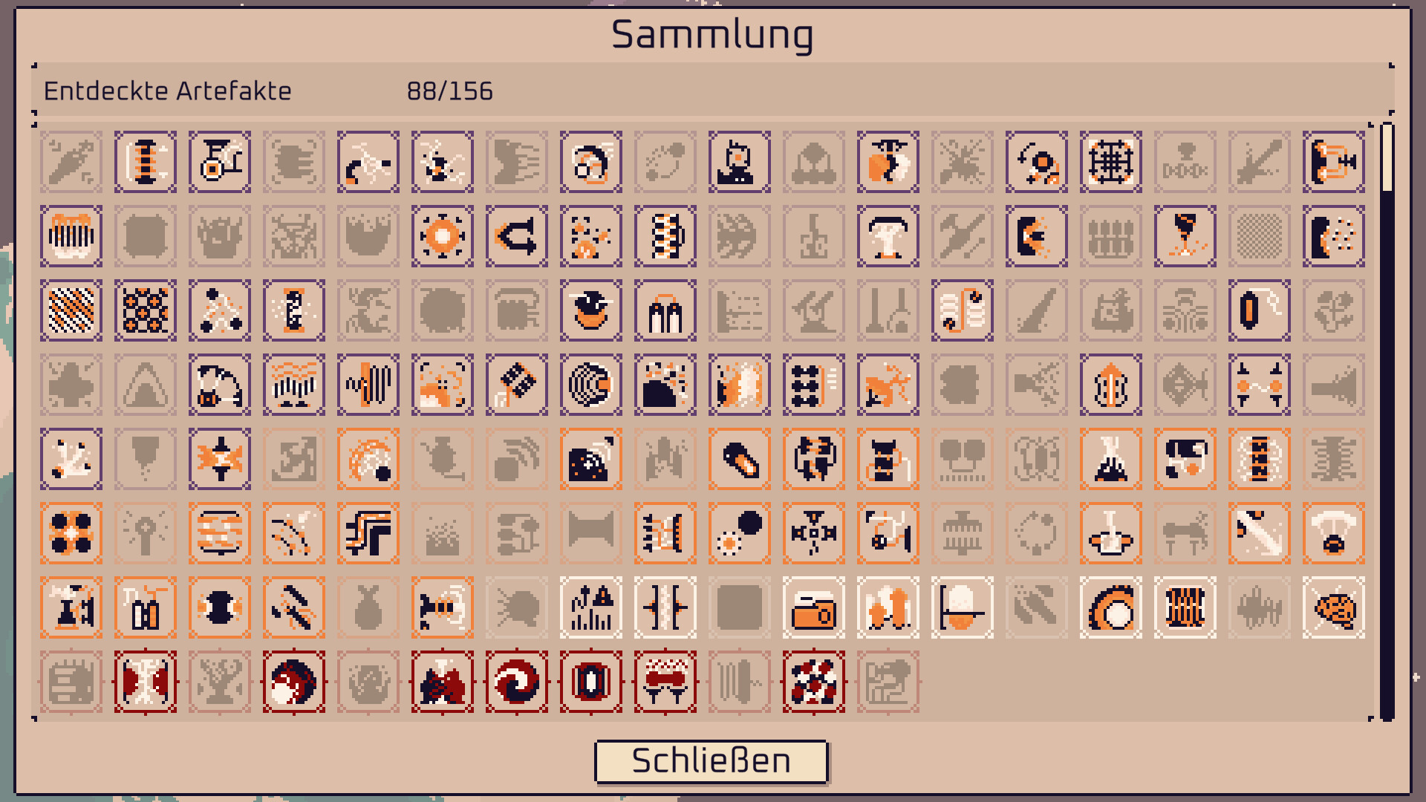Viewport: 1426px width, 802px height.
Task: Select the orange brain artifact icon
Action: click(x=1334, y=607)
